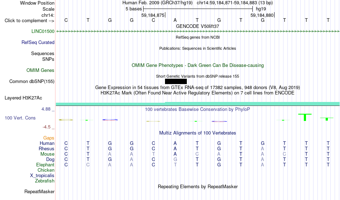Click the 100 Vert. Cons track label
340x200 pixels.
(x=20, y=118)
